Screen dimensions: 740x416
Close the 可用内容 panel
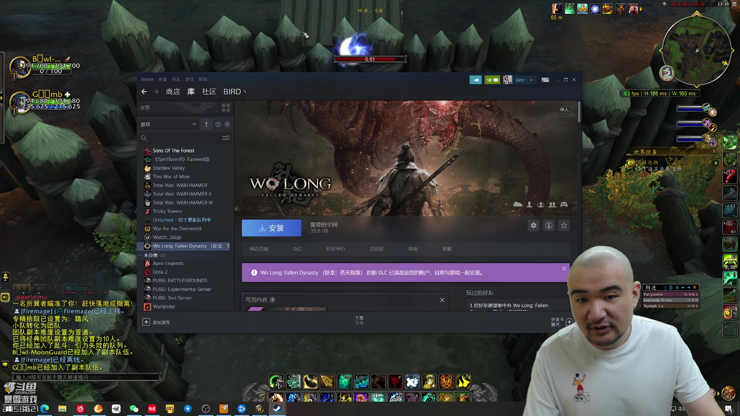[442, 300]
